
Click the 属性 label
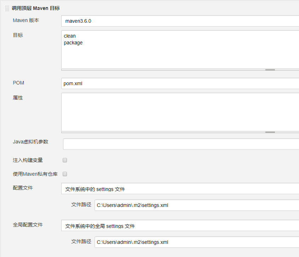click(x=18, y=98)
